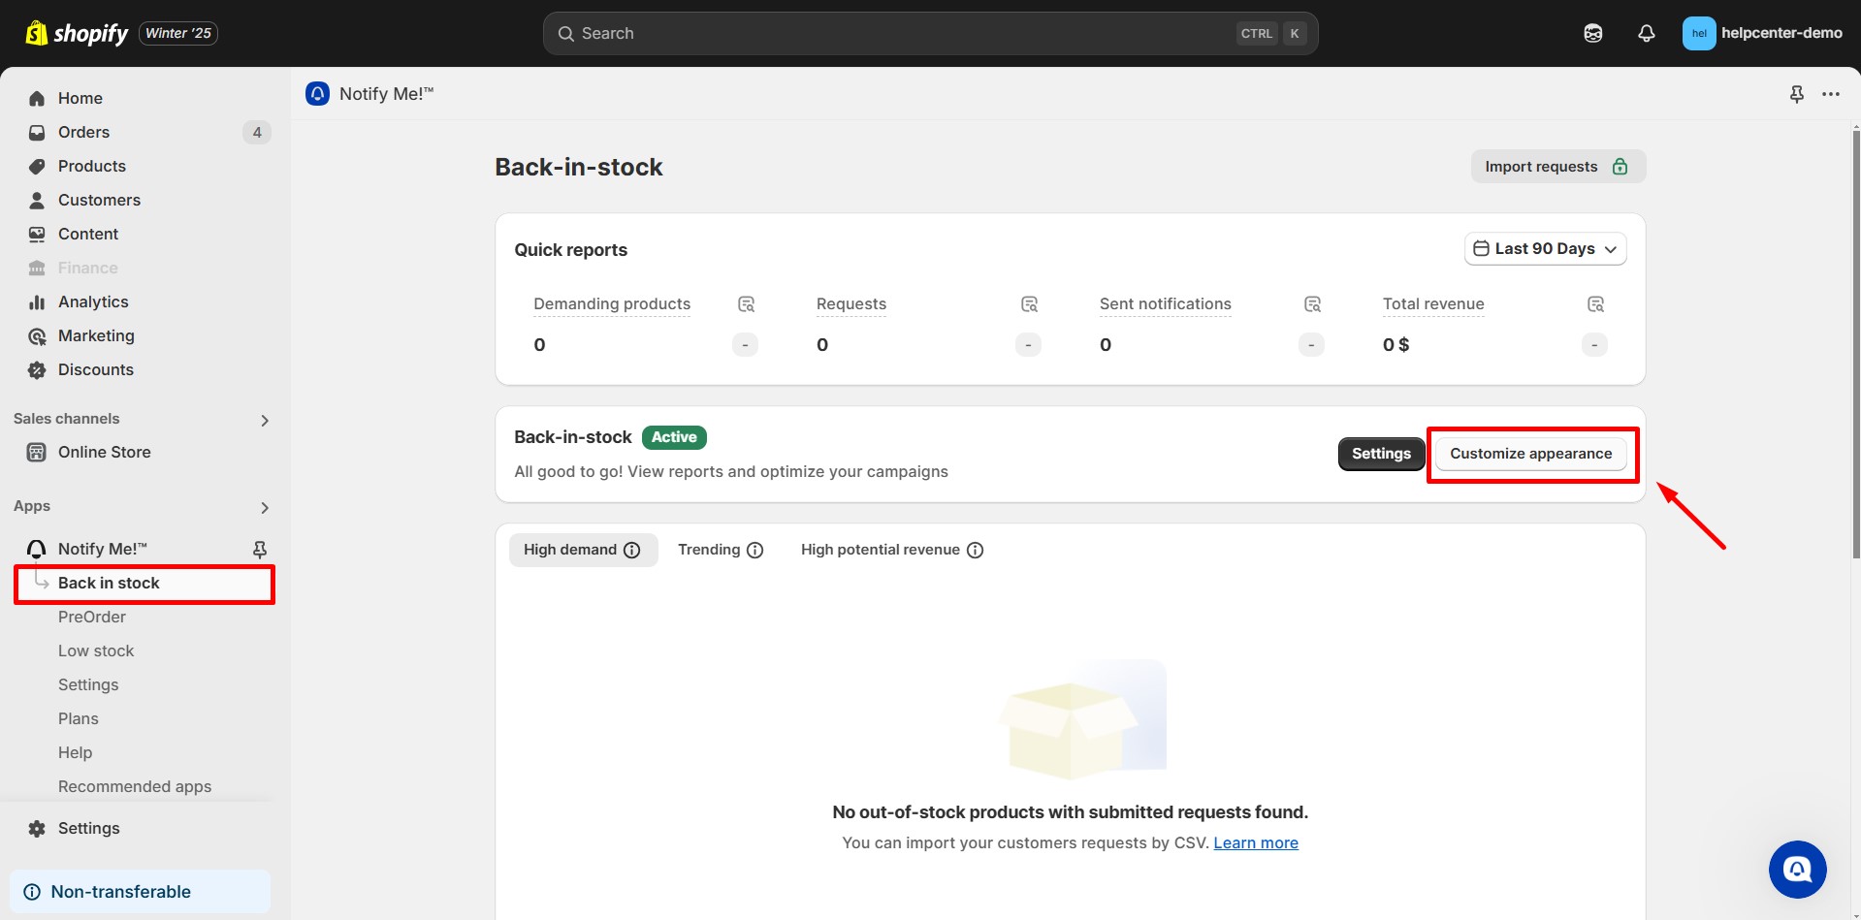The width and height of the screenshot is (1861, 920).
Task: Click the Search input field
Action: [902, 33]
